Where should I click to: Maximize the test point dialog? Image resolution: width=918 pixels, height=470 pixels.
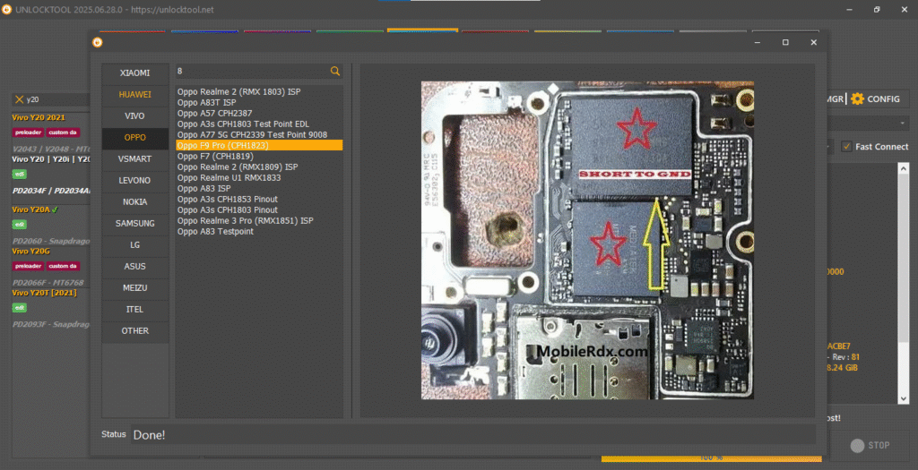click(x=785, y=43)
